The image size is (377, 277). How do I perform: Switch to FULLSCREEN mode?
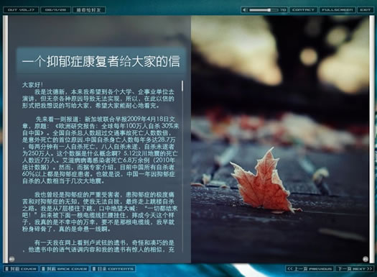(338, 10)
